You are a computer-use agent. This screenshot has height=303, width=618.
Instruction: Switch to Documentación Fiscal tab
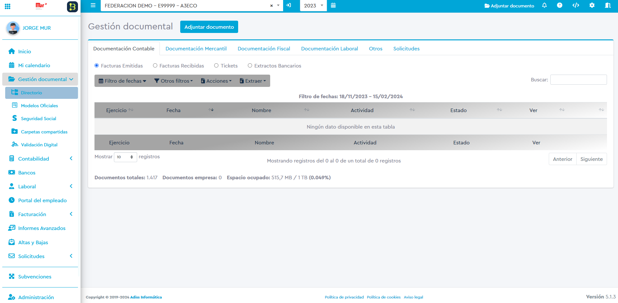pyautogui.click(x=264, y=49)
